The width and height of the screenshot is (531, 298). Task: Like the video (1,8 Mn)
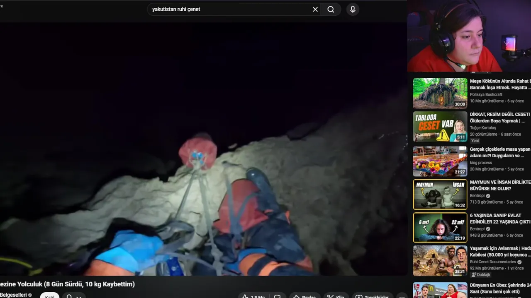click(x=254, y=296)
